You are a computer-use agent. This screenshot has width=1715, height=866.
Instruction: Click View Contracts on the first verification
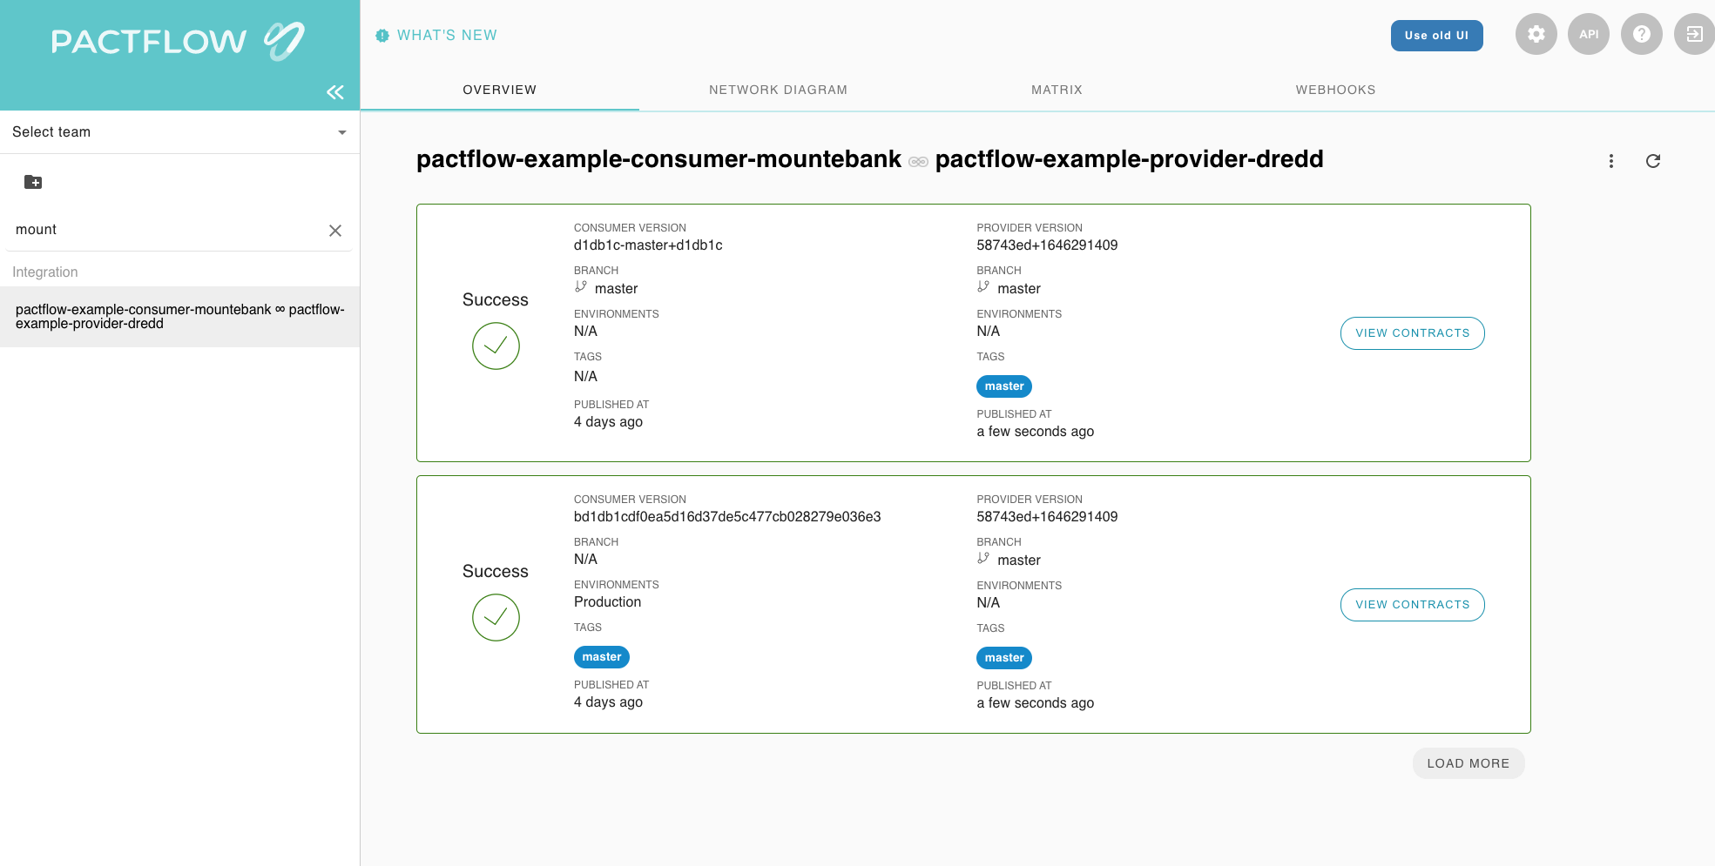(1412, 333)
